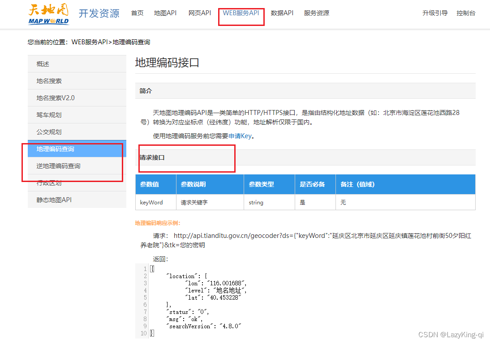Click the 天地图 MAP WORLD logo

tap(48, 14)
